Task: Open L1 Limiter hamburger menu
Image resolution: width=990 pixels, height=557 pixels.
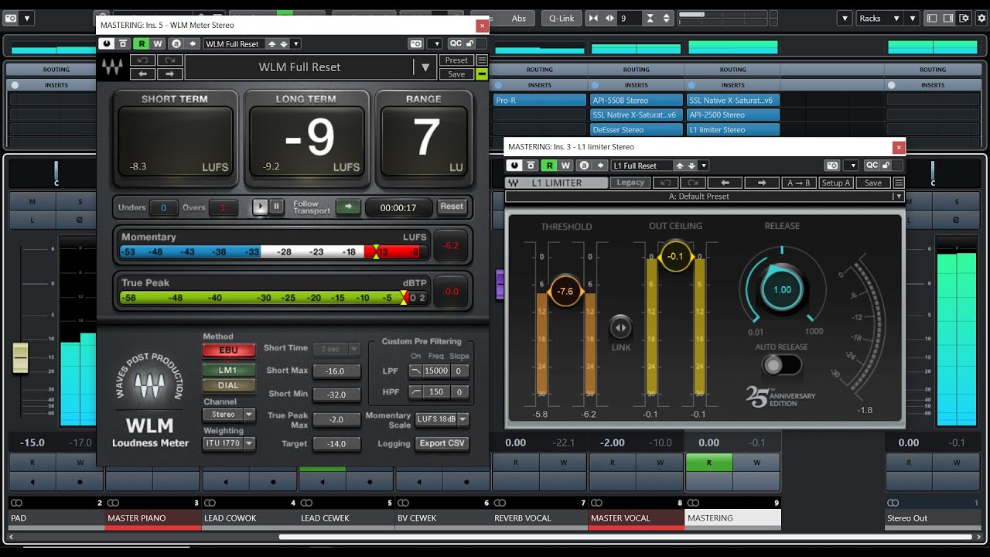Action: [898, 183]
